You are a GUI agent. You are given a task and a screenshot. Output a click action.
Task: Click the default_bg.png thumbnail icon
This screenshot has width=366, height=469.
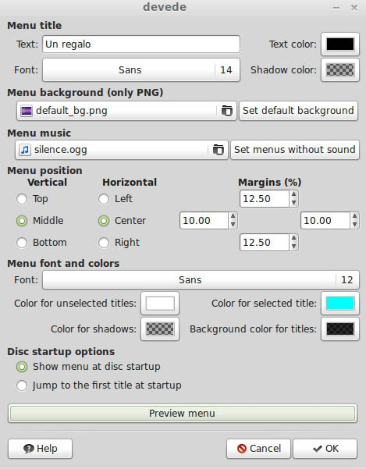click(27, 111)
